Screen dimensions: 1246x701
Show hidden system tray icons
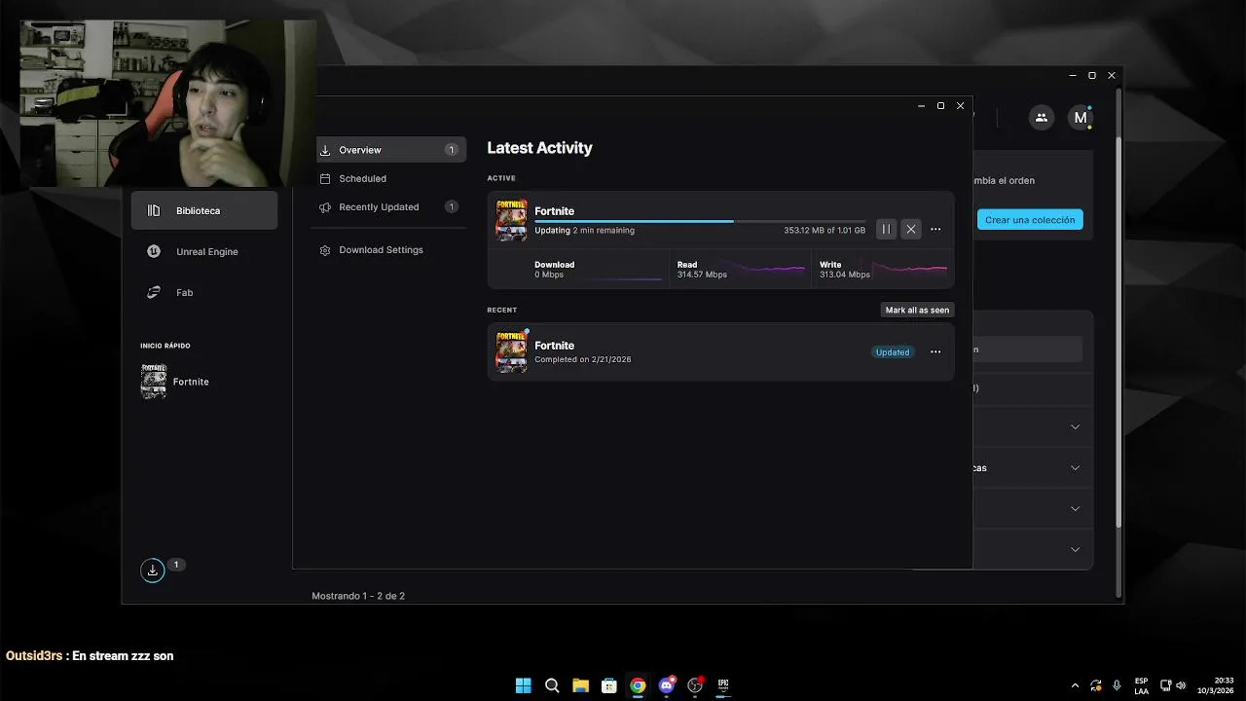pos(1075,685)
